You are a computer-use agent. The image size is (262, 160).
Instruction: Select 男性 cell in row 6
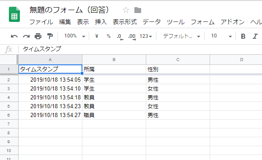pos(178,115)
